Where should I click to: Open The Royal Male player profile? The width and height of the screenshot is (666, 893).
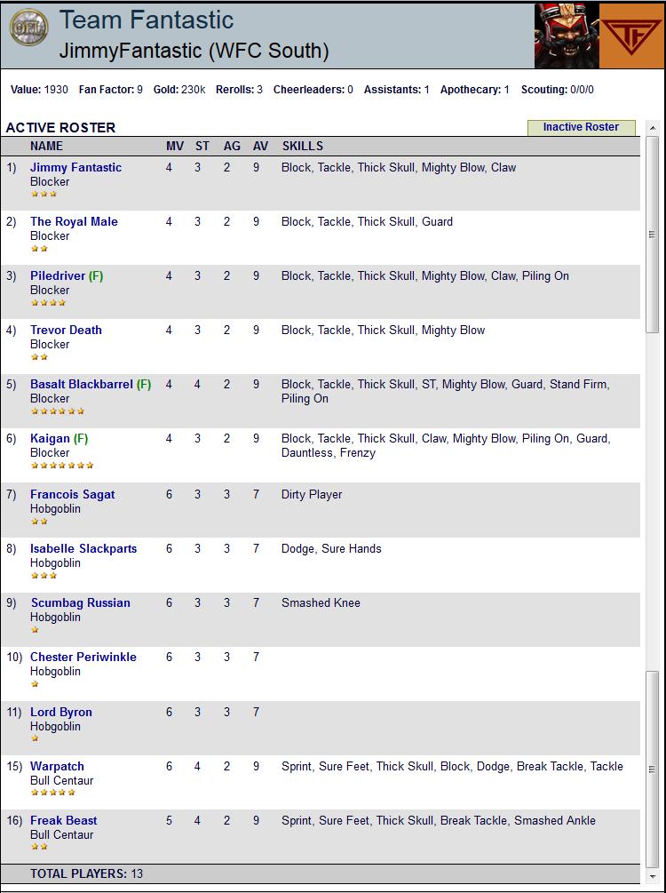[74, 221]
